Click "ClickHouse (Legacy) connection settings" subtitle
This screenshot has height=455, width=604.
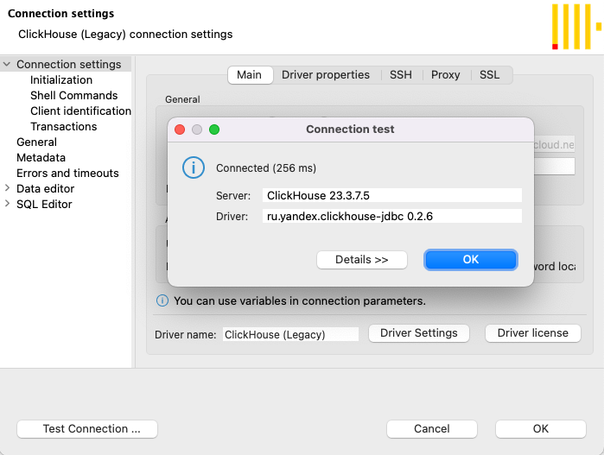125,34
